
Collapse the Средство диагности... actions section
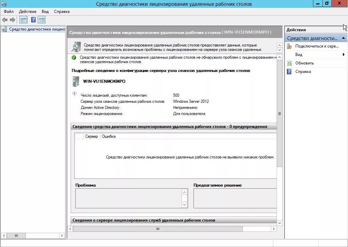click(x=343, y=38)
